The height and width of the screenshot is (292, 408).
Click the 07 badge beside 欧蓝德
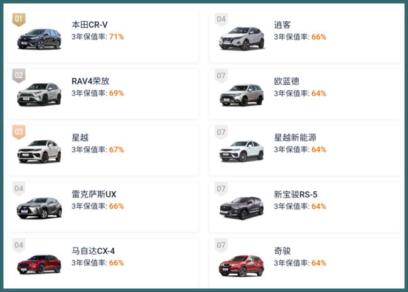(221, 76)
